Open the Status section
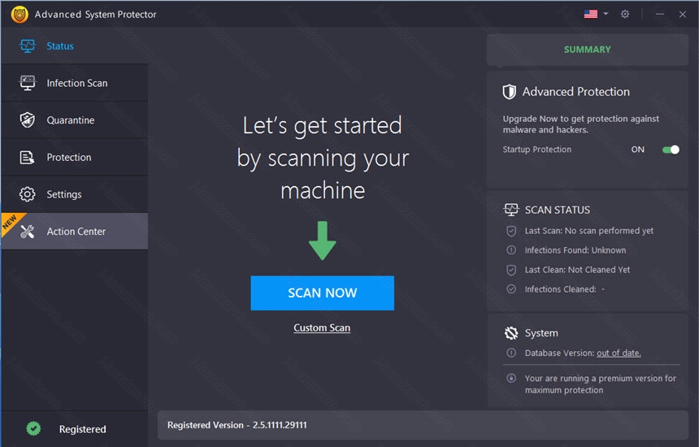The height and width of the screenshot is (447, 699). (x=75, y=46)
